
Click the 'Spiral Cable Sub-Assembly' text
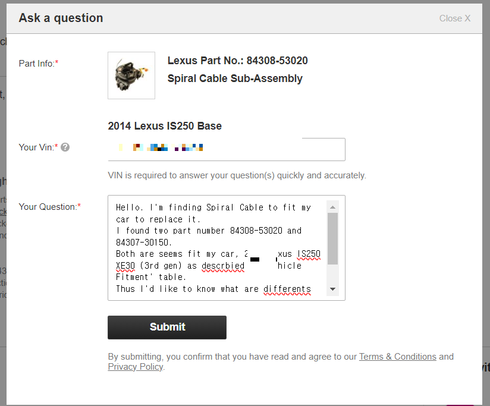[235, 78]
